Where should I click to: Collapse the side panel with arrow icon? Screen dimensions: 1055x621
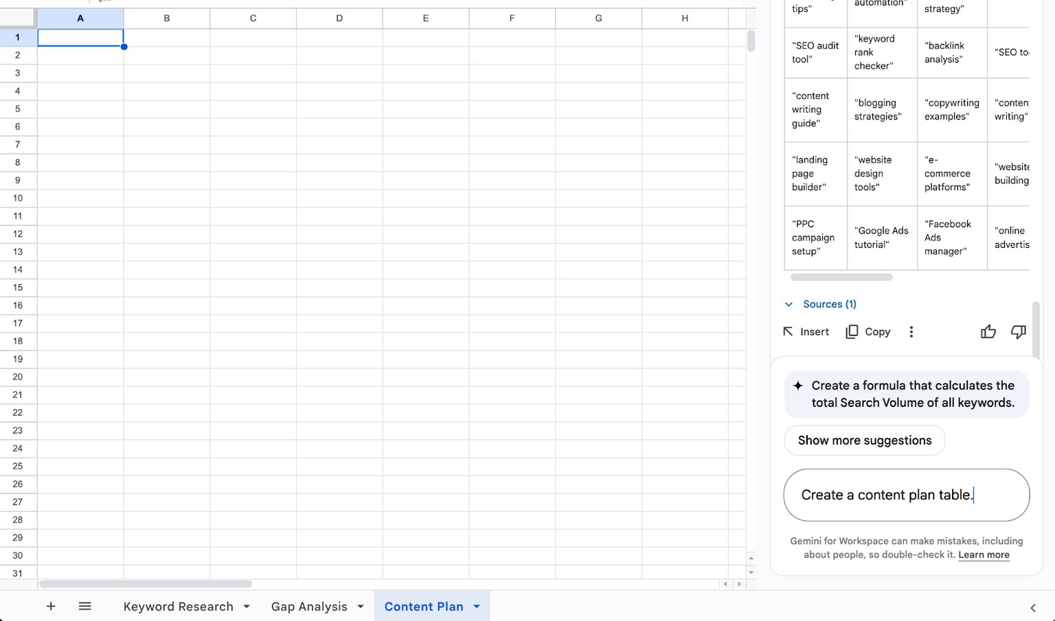coord(1033,608)
